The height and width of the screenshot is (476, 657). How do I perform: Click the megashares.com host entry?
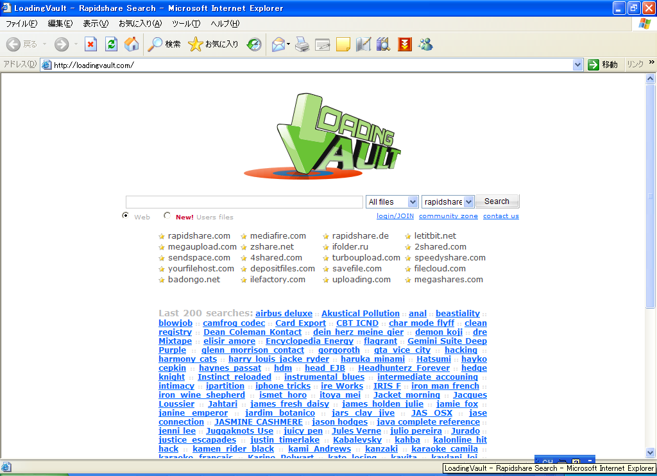[x=448, y=280]
